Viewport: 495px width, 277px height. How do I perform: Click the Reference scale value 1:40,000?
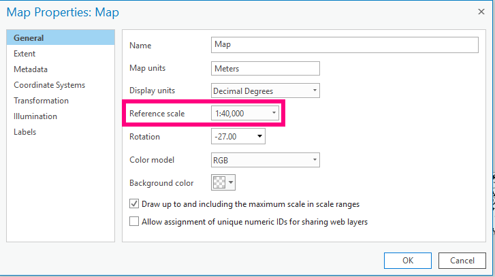point(229,114)
